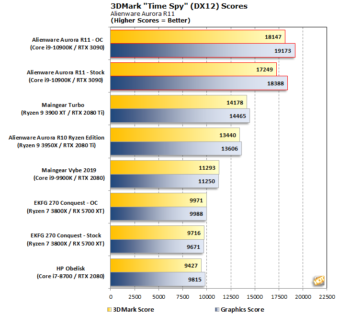Screen dimensions: 339x316
Task: Click the label Alienware Aurora R11 - OC
Action: pos(68,40)
